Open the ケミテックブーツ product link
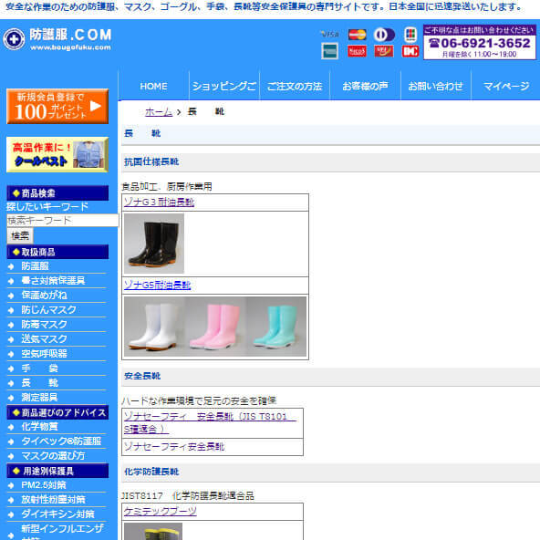Viewport: 540px width, 540px height. click(x=161, y=512)
